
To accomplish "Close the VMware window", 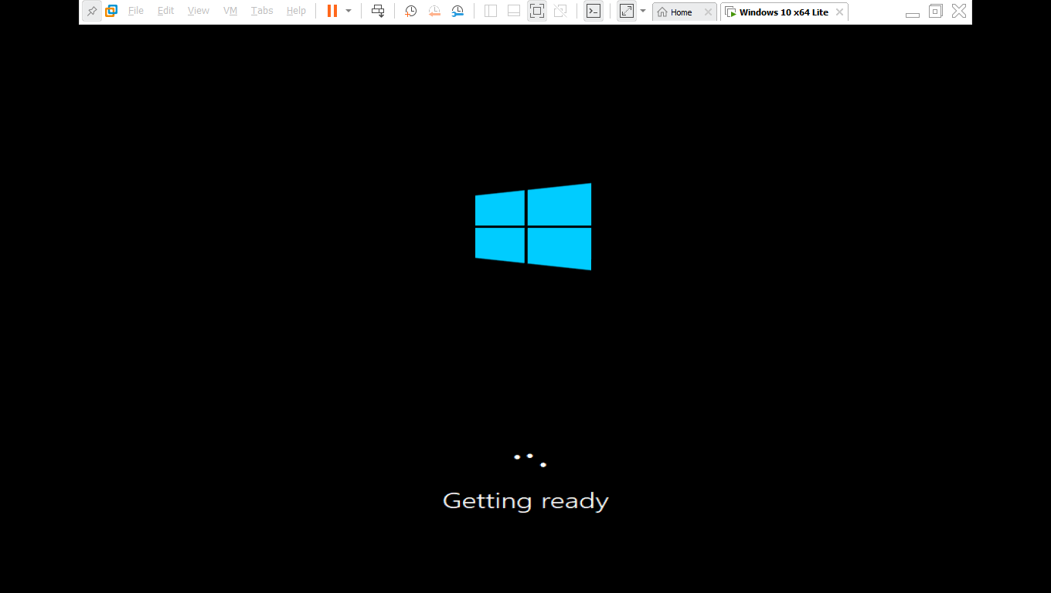I will click(959, 11).
